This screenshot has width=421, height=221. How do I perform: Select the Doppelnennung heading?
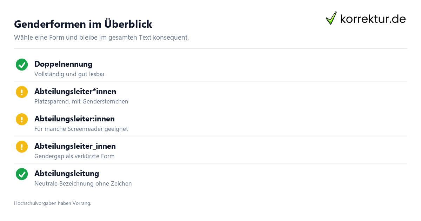[x=64, y=64]
